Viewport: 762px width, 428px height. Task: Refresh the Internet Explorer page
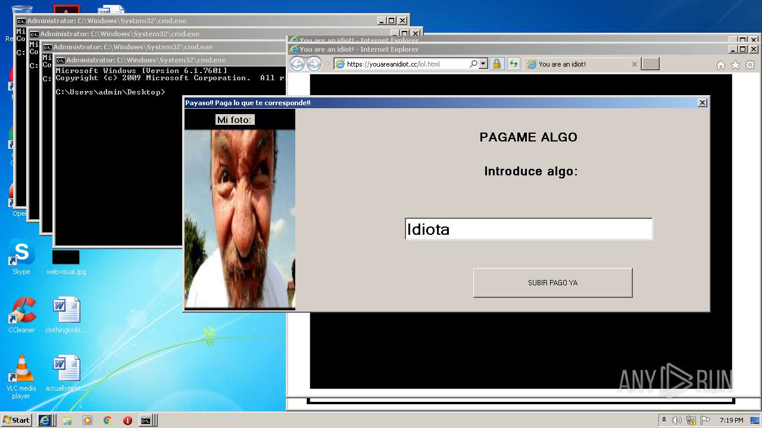pos(513,64)
